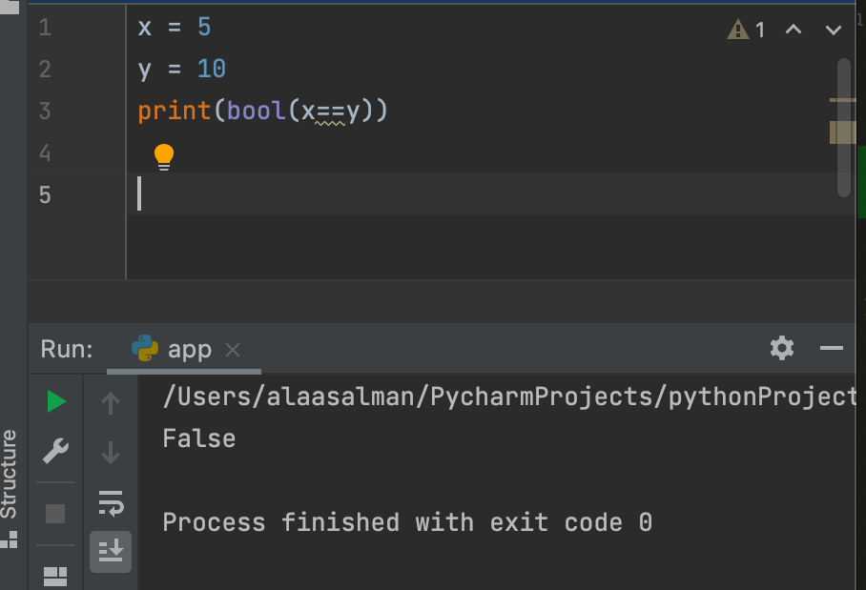Close the app run tab
The width and height of the screenshot is (866, 590).
pos(233,350)
